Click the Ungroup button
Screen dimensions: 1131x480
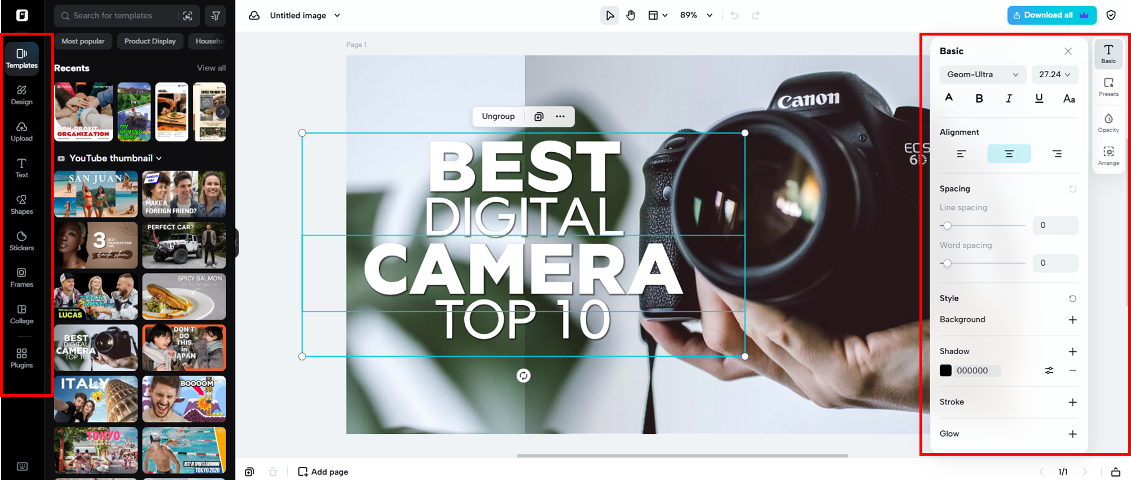(498, 116)
